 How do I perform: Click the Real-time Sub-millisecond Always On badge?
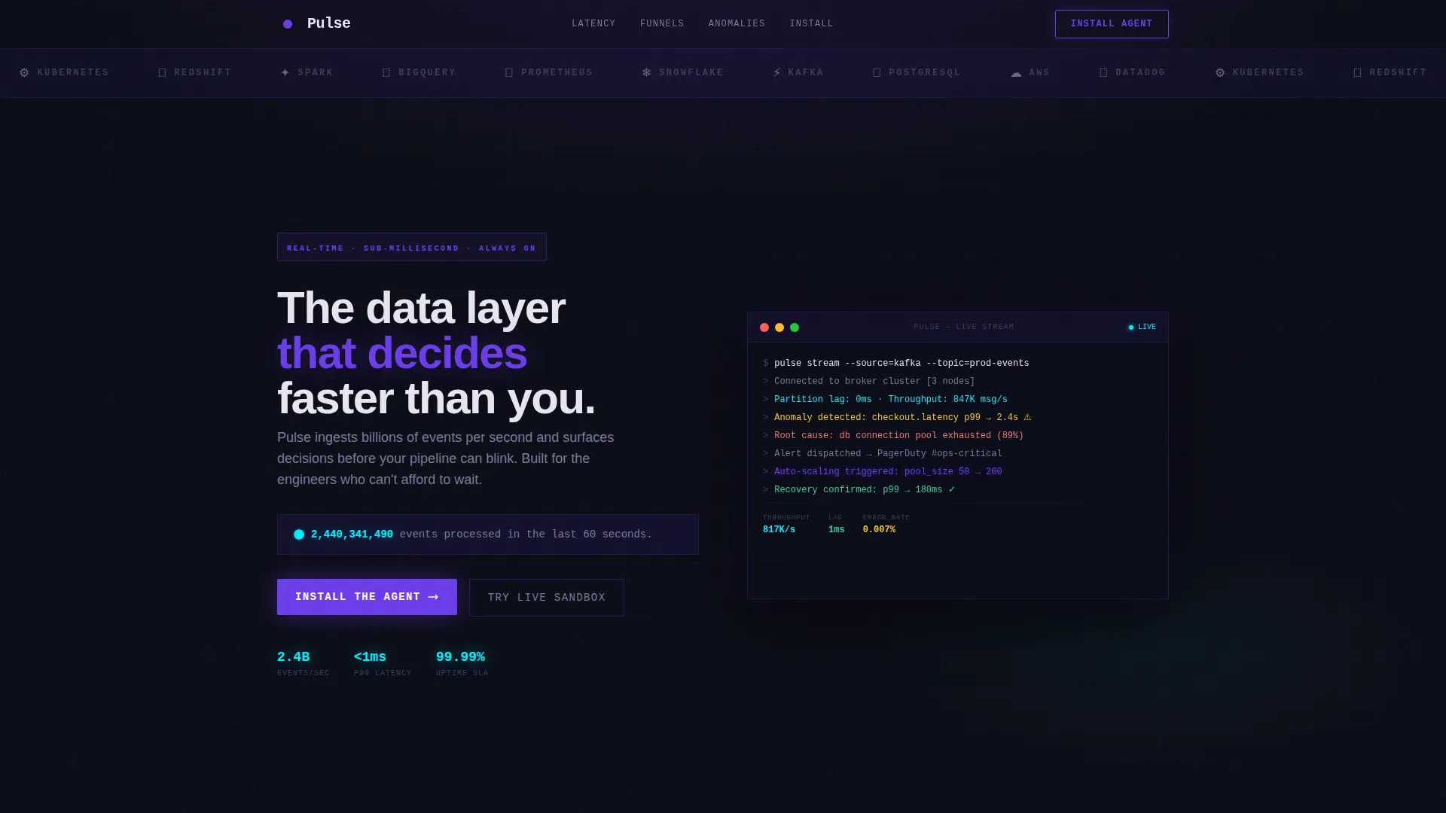coord(411,248)
